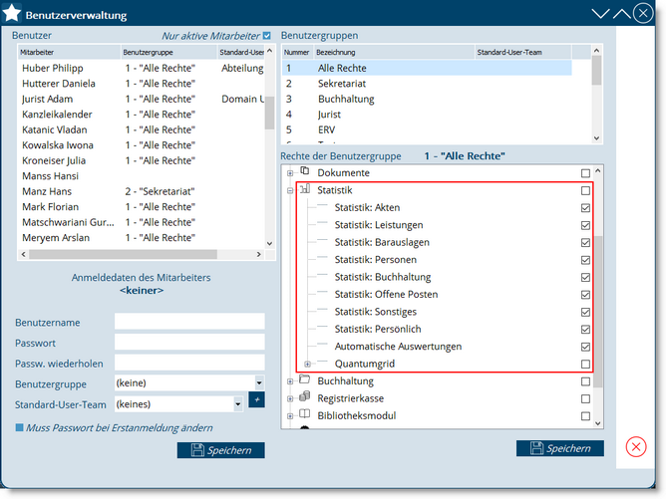Click the Bibliotheksmodul book icon
Viewport: 666px width, 499px height.
click(x=304, y=413)
